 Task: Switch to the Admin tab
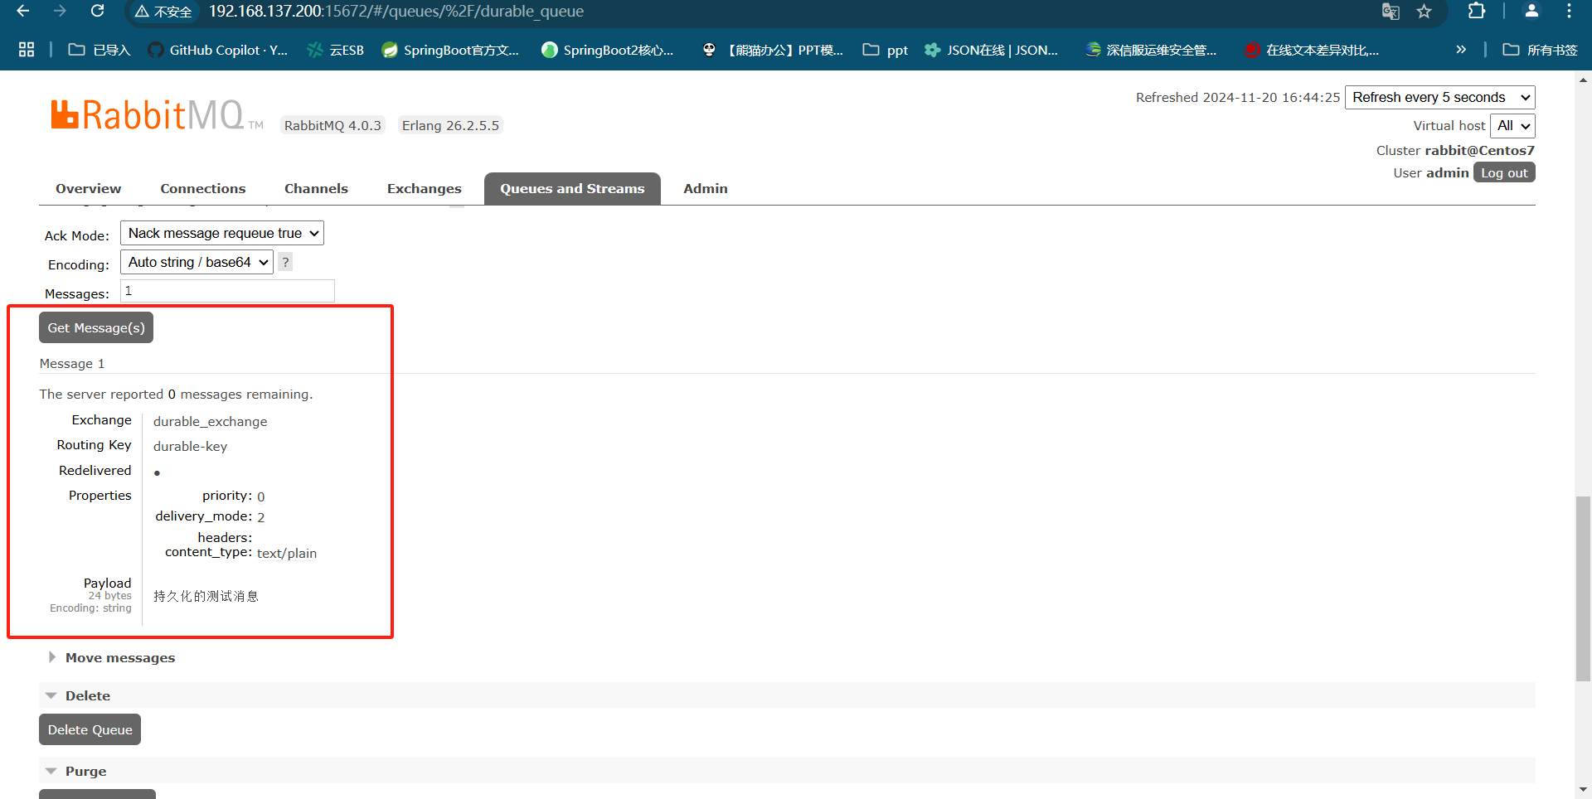(706, 188)
